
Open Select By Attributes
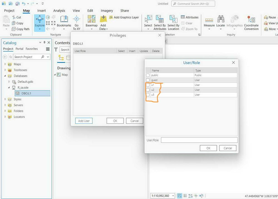tap(160, 23)
